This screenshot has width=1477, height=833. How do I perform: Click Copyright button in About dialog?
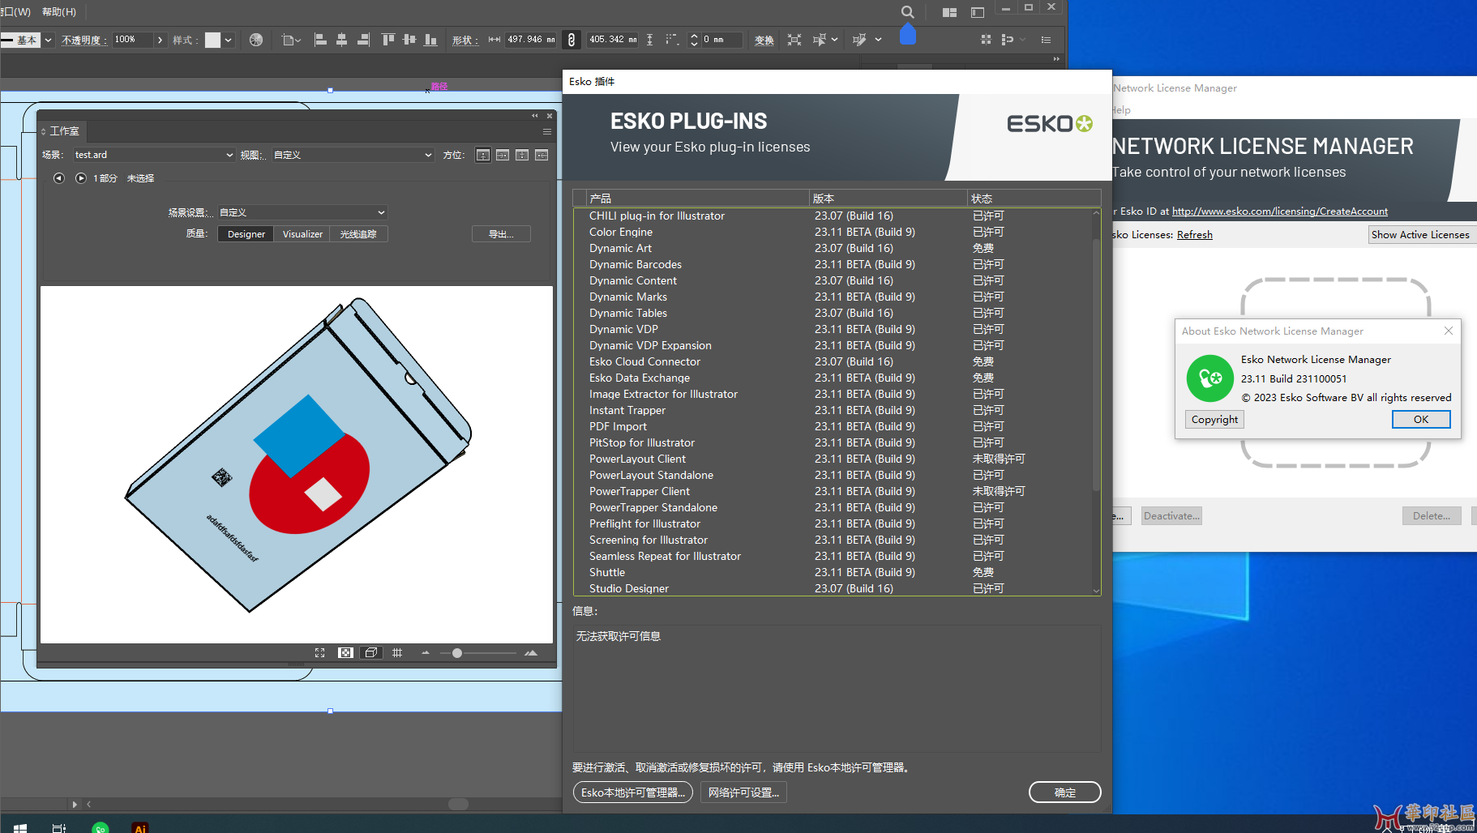point(1214,419)
